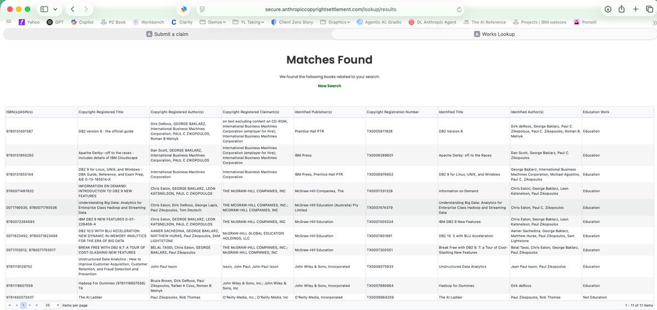Open the PZ Book bookmark
657x310 pixels.
(113, 22)
